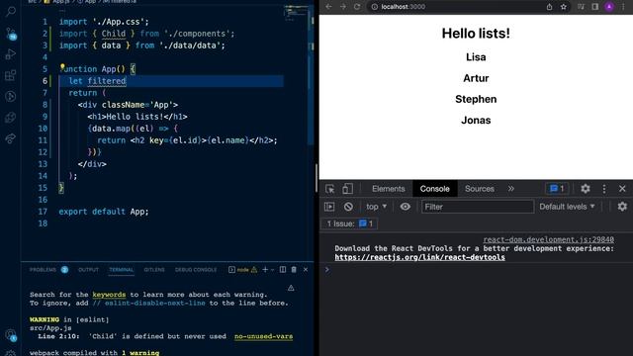Open the Debug Console tab

196,270
